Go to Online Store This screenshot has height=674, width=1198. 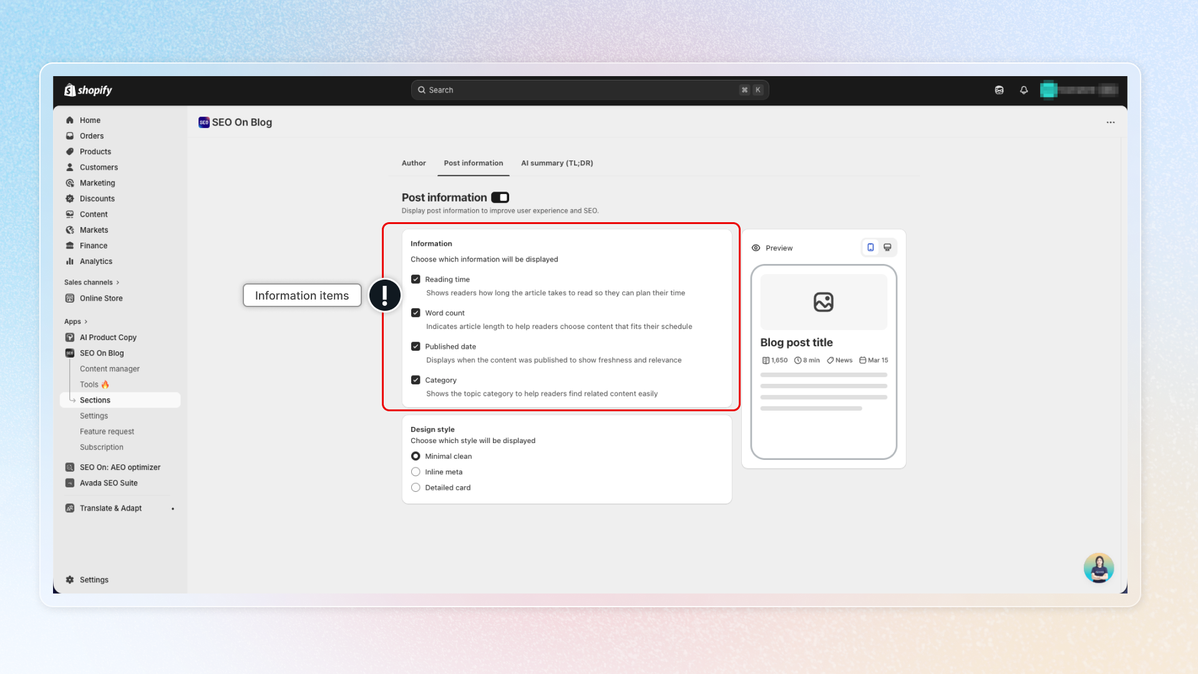tap(101, 298)
